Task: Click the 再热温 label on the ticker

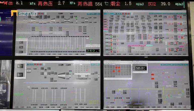Action: pos(85,4)
